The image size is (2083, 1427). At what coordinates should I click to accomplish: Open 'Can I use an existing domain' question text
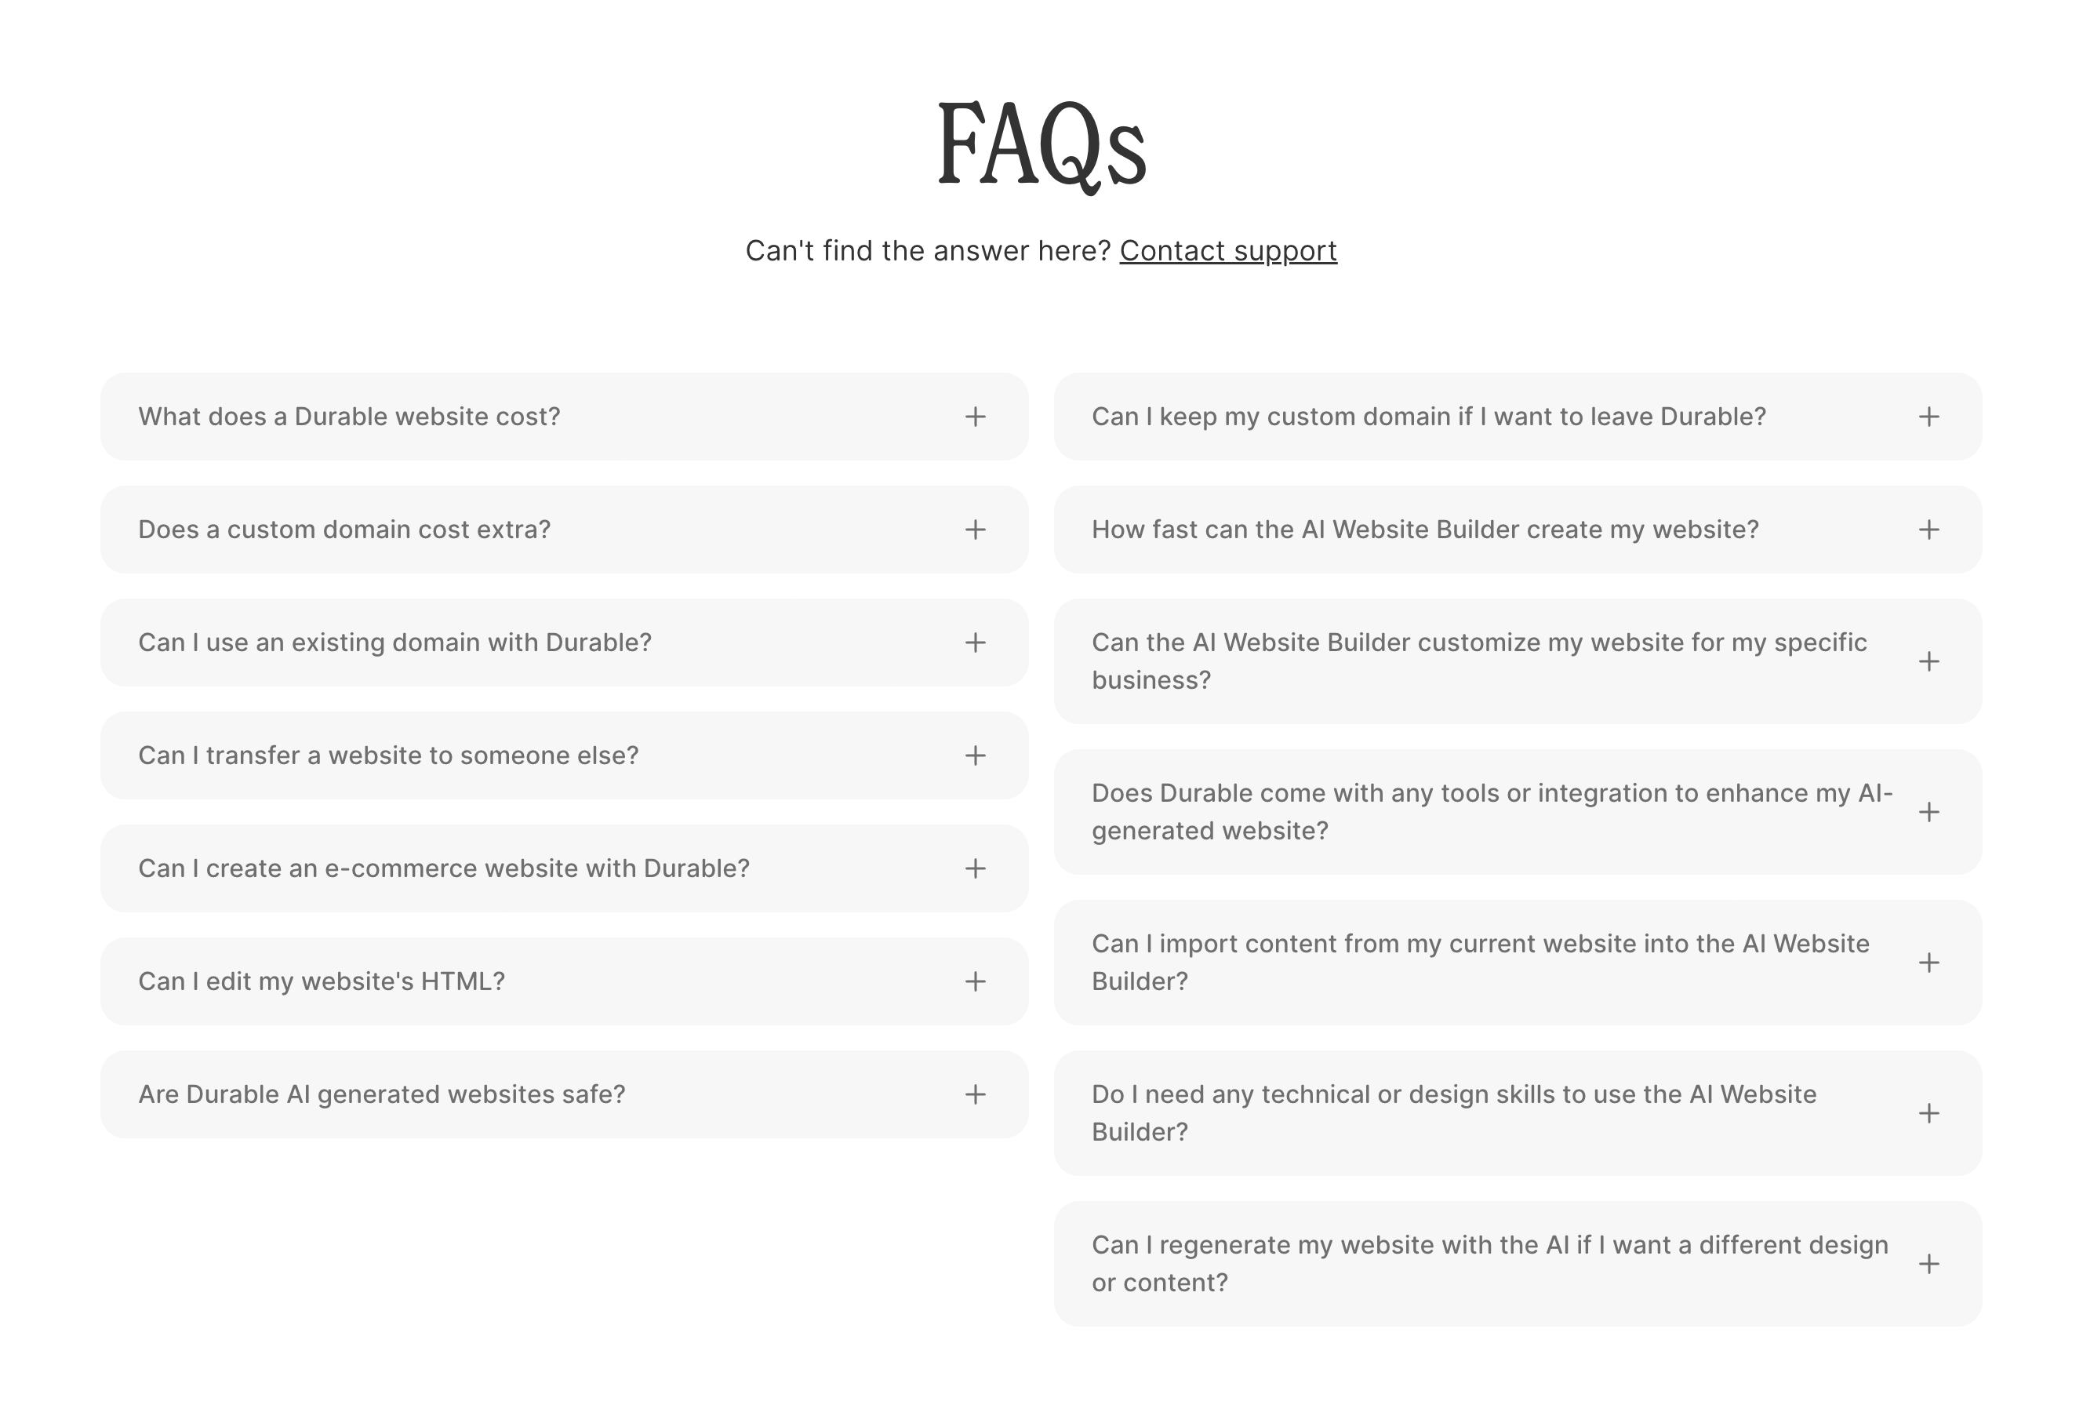(x=394, y=643)
